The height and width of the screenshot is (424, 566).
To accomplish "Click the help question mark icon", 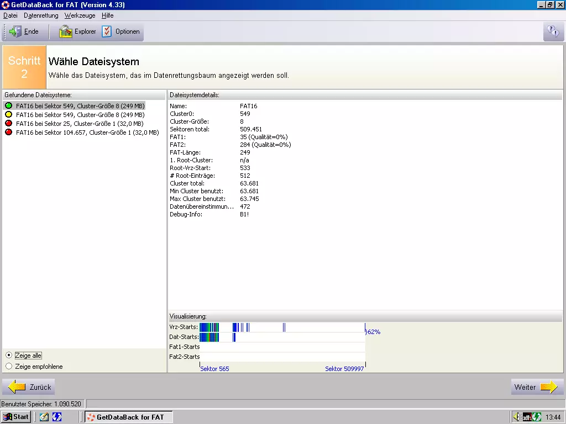I will click(553, 31).
